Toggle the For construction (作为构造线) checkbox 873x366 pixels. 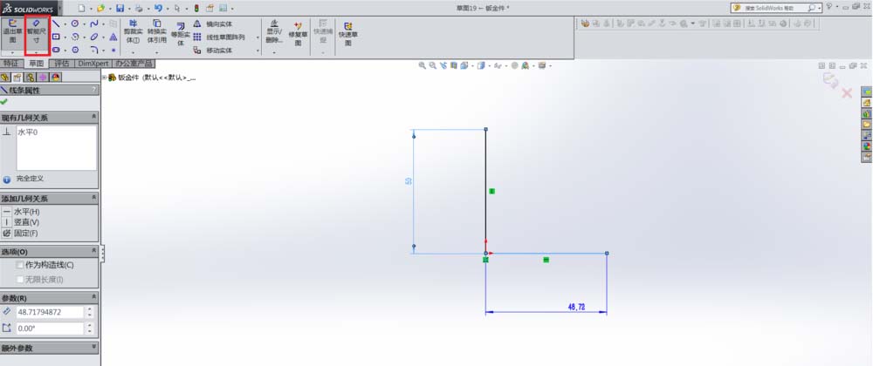coord(20,265)
